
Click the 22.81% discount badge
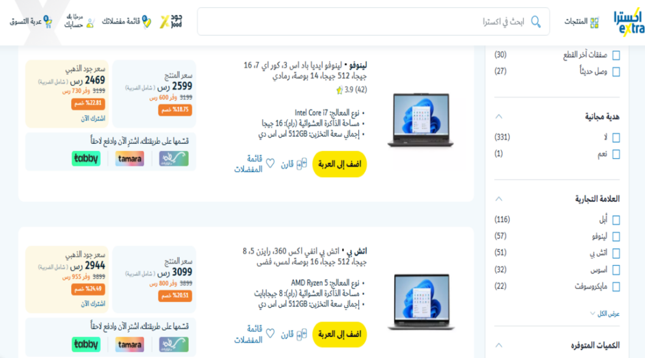point(88,103)
